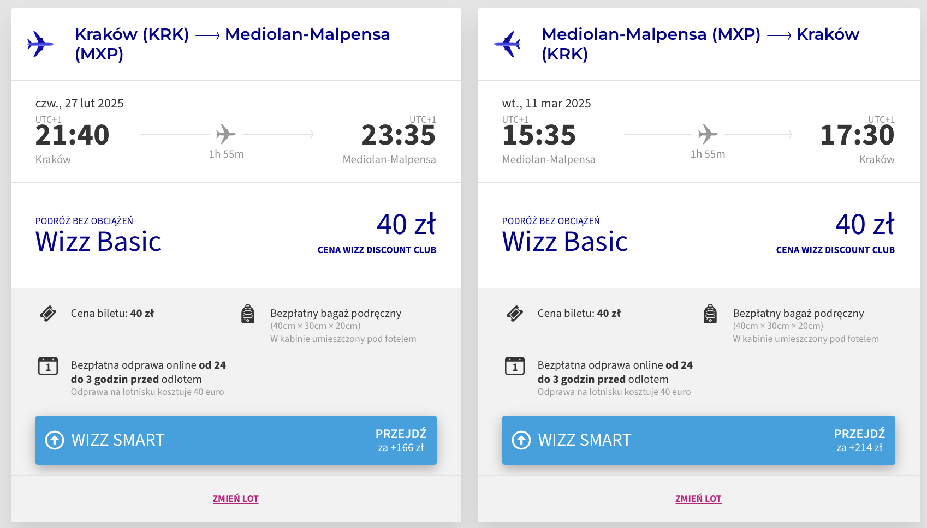Click the ticket icon in the return flight card

515,314
